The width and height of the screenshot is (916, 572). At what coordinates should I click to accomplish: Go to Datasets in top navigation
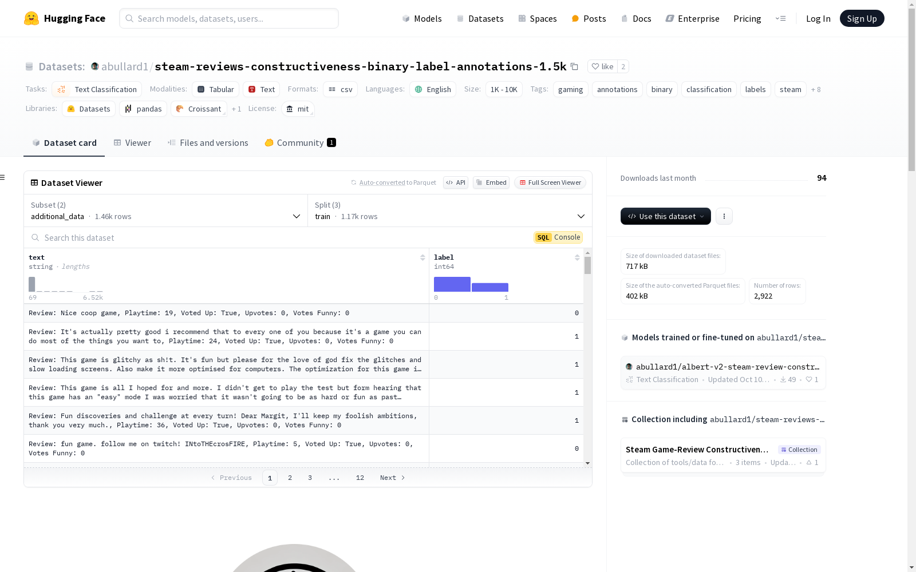click(x=480, y=18)
